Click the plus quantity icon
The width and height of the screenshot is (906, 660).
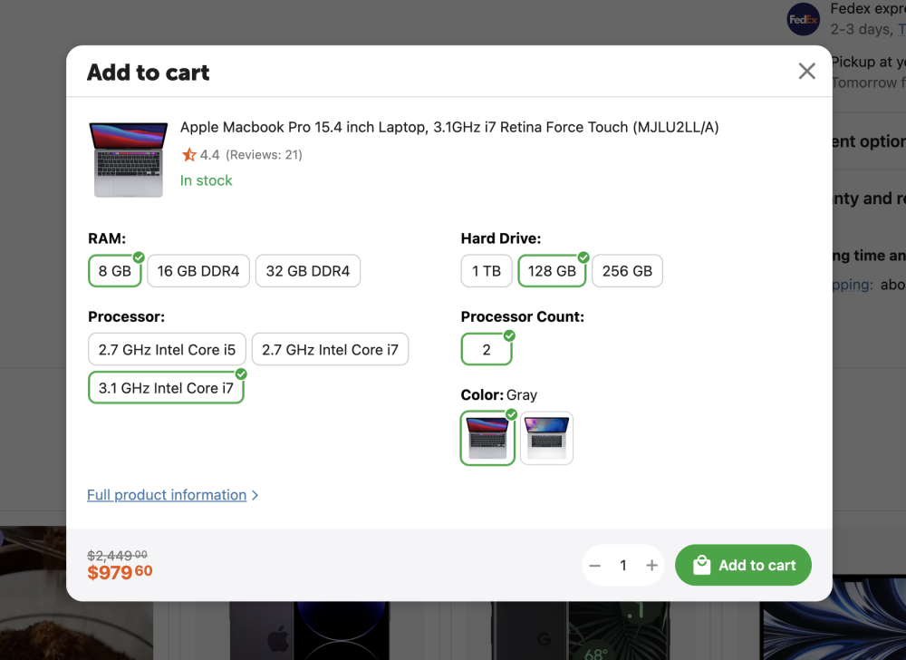click(651, 566)
